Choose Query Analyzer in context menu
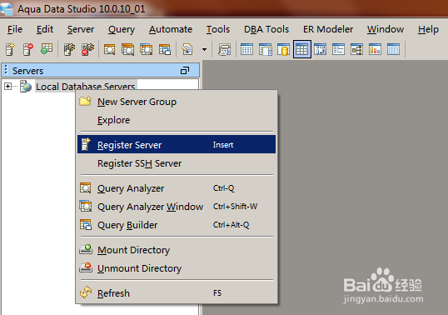This screenshot has height=315, width=448. pyautogui.click(x=177, y=188)
